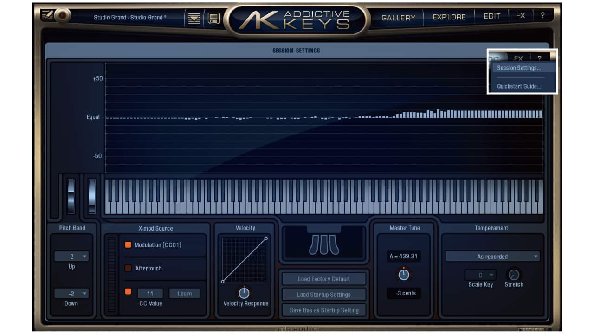Toggle the CC Value source checkbox
This screenshot has width=594, height=334.
click(128, 292)
